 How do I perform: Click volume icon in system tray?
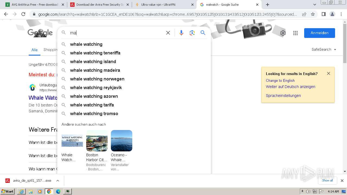tap(308, 191)
